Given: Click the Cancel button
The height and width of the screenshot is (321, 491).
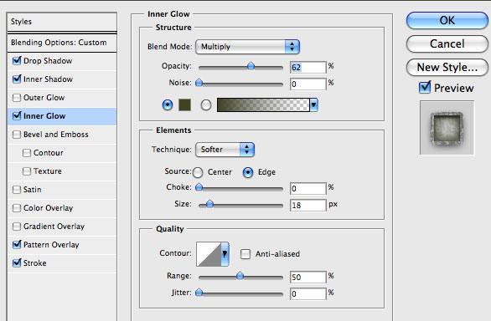Looking at the screenshot, I should (447, 43).
